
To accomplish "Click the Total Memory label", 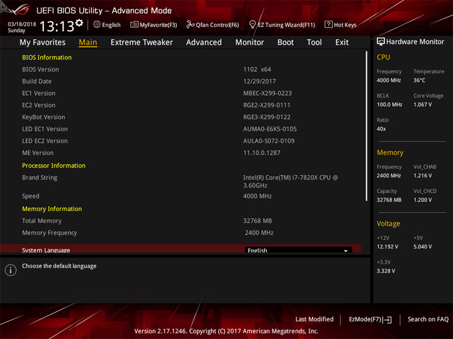I will [42, 221].
